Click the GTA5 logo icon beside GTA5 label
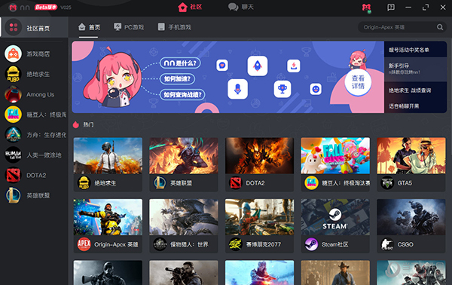Image resolution: width=452 pixels, height=285 pixels. pos(387,183)
